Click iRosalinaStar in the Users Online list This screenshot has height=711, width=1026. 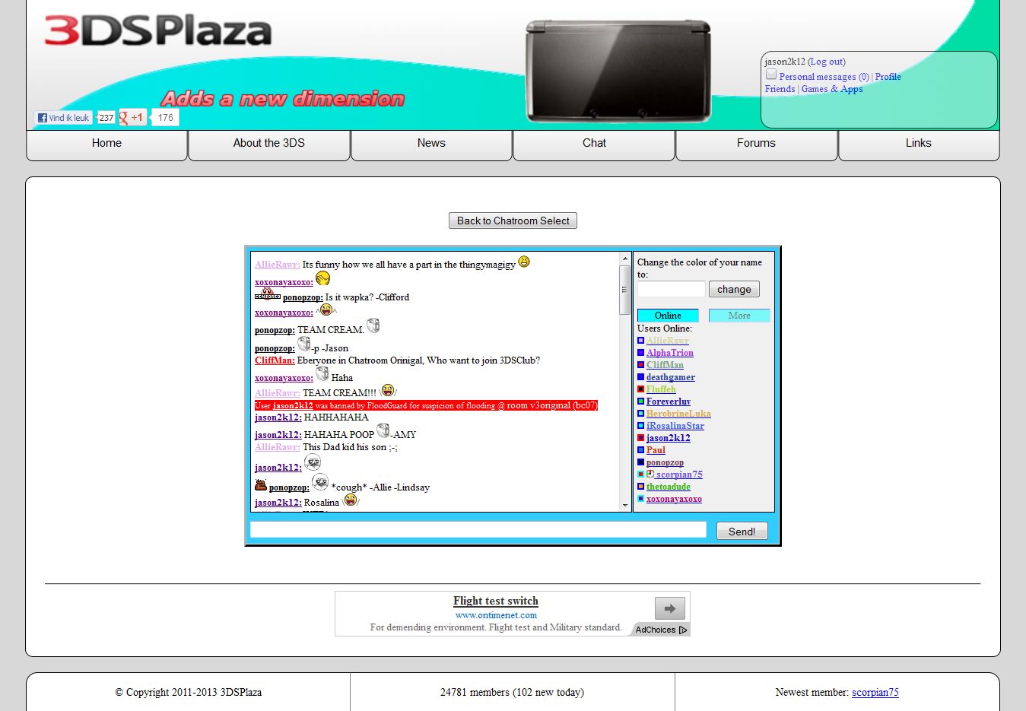[x=675, y=426]
